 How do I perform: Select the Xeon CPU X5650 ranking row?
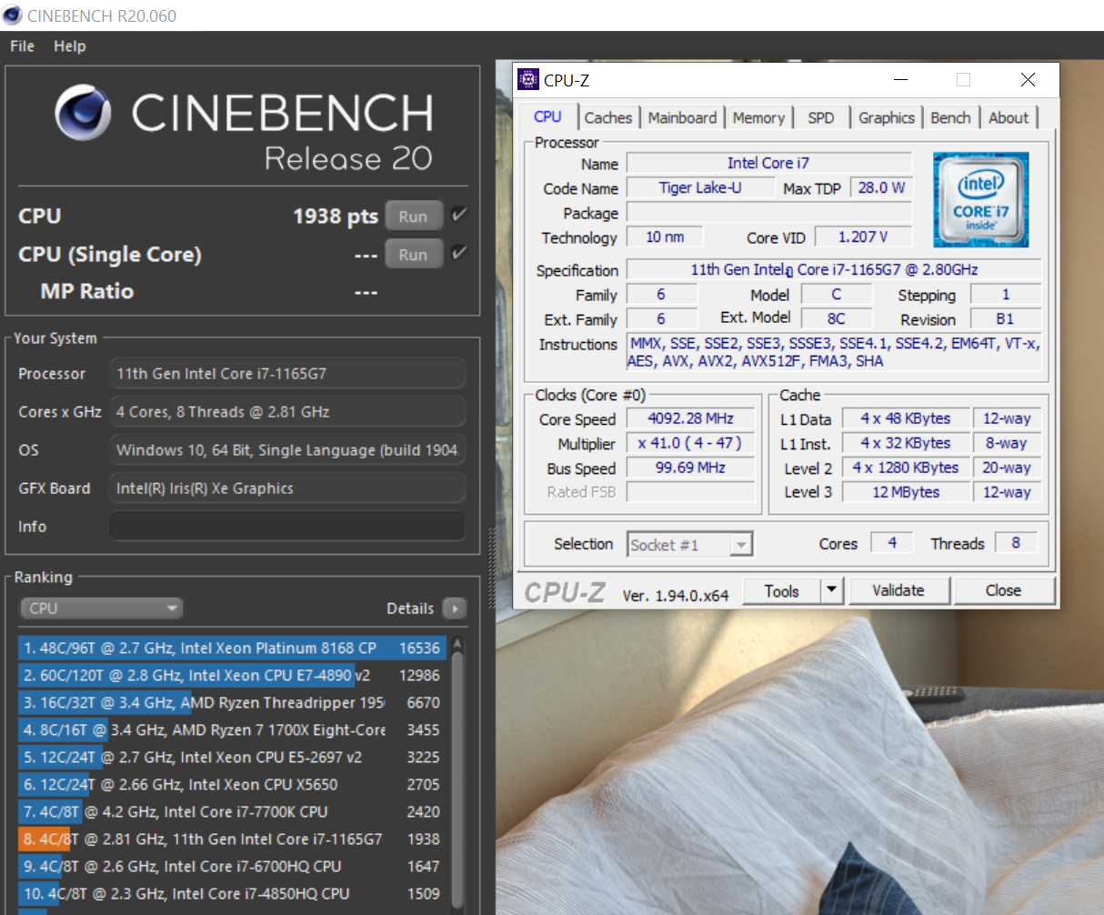232,785
